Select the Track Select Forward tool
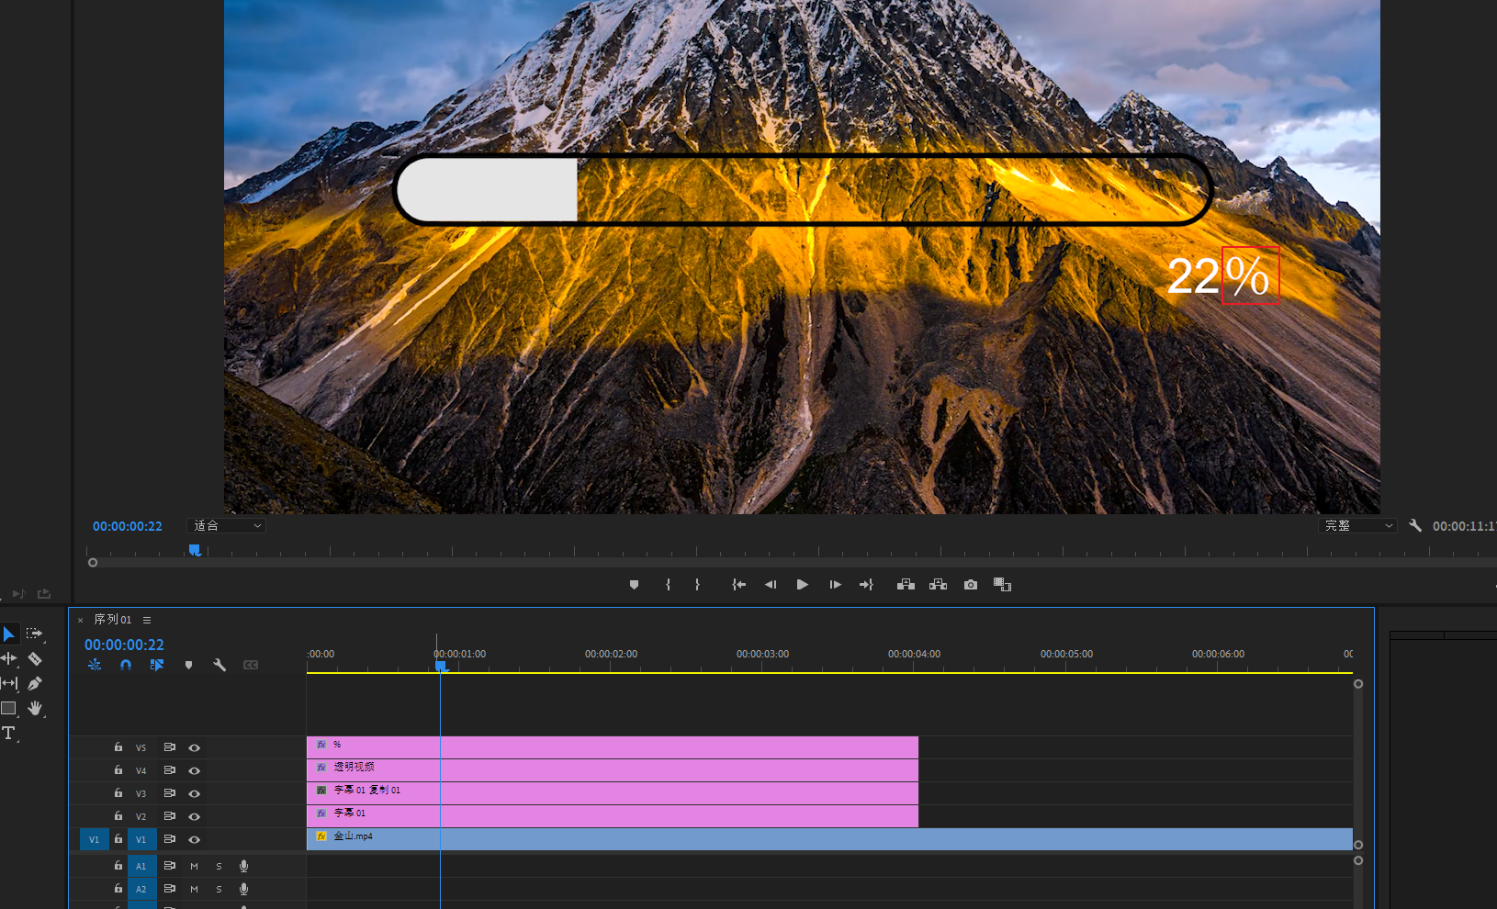The height and width of the screenshot is (909, 1497). click(x=35, y=634)
